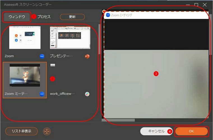The width and height of the screenshot is (213, 140).
Task: Select the Zoom ミーティング window thumbnail
Action: 25,75
